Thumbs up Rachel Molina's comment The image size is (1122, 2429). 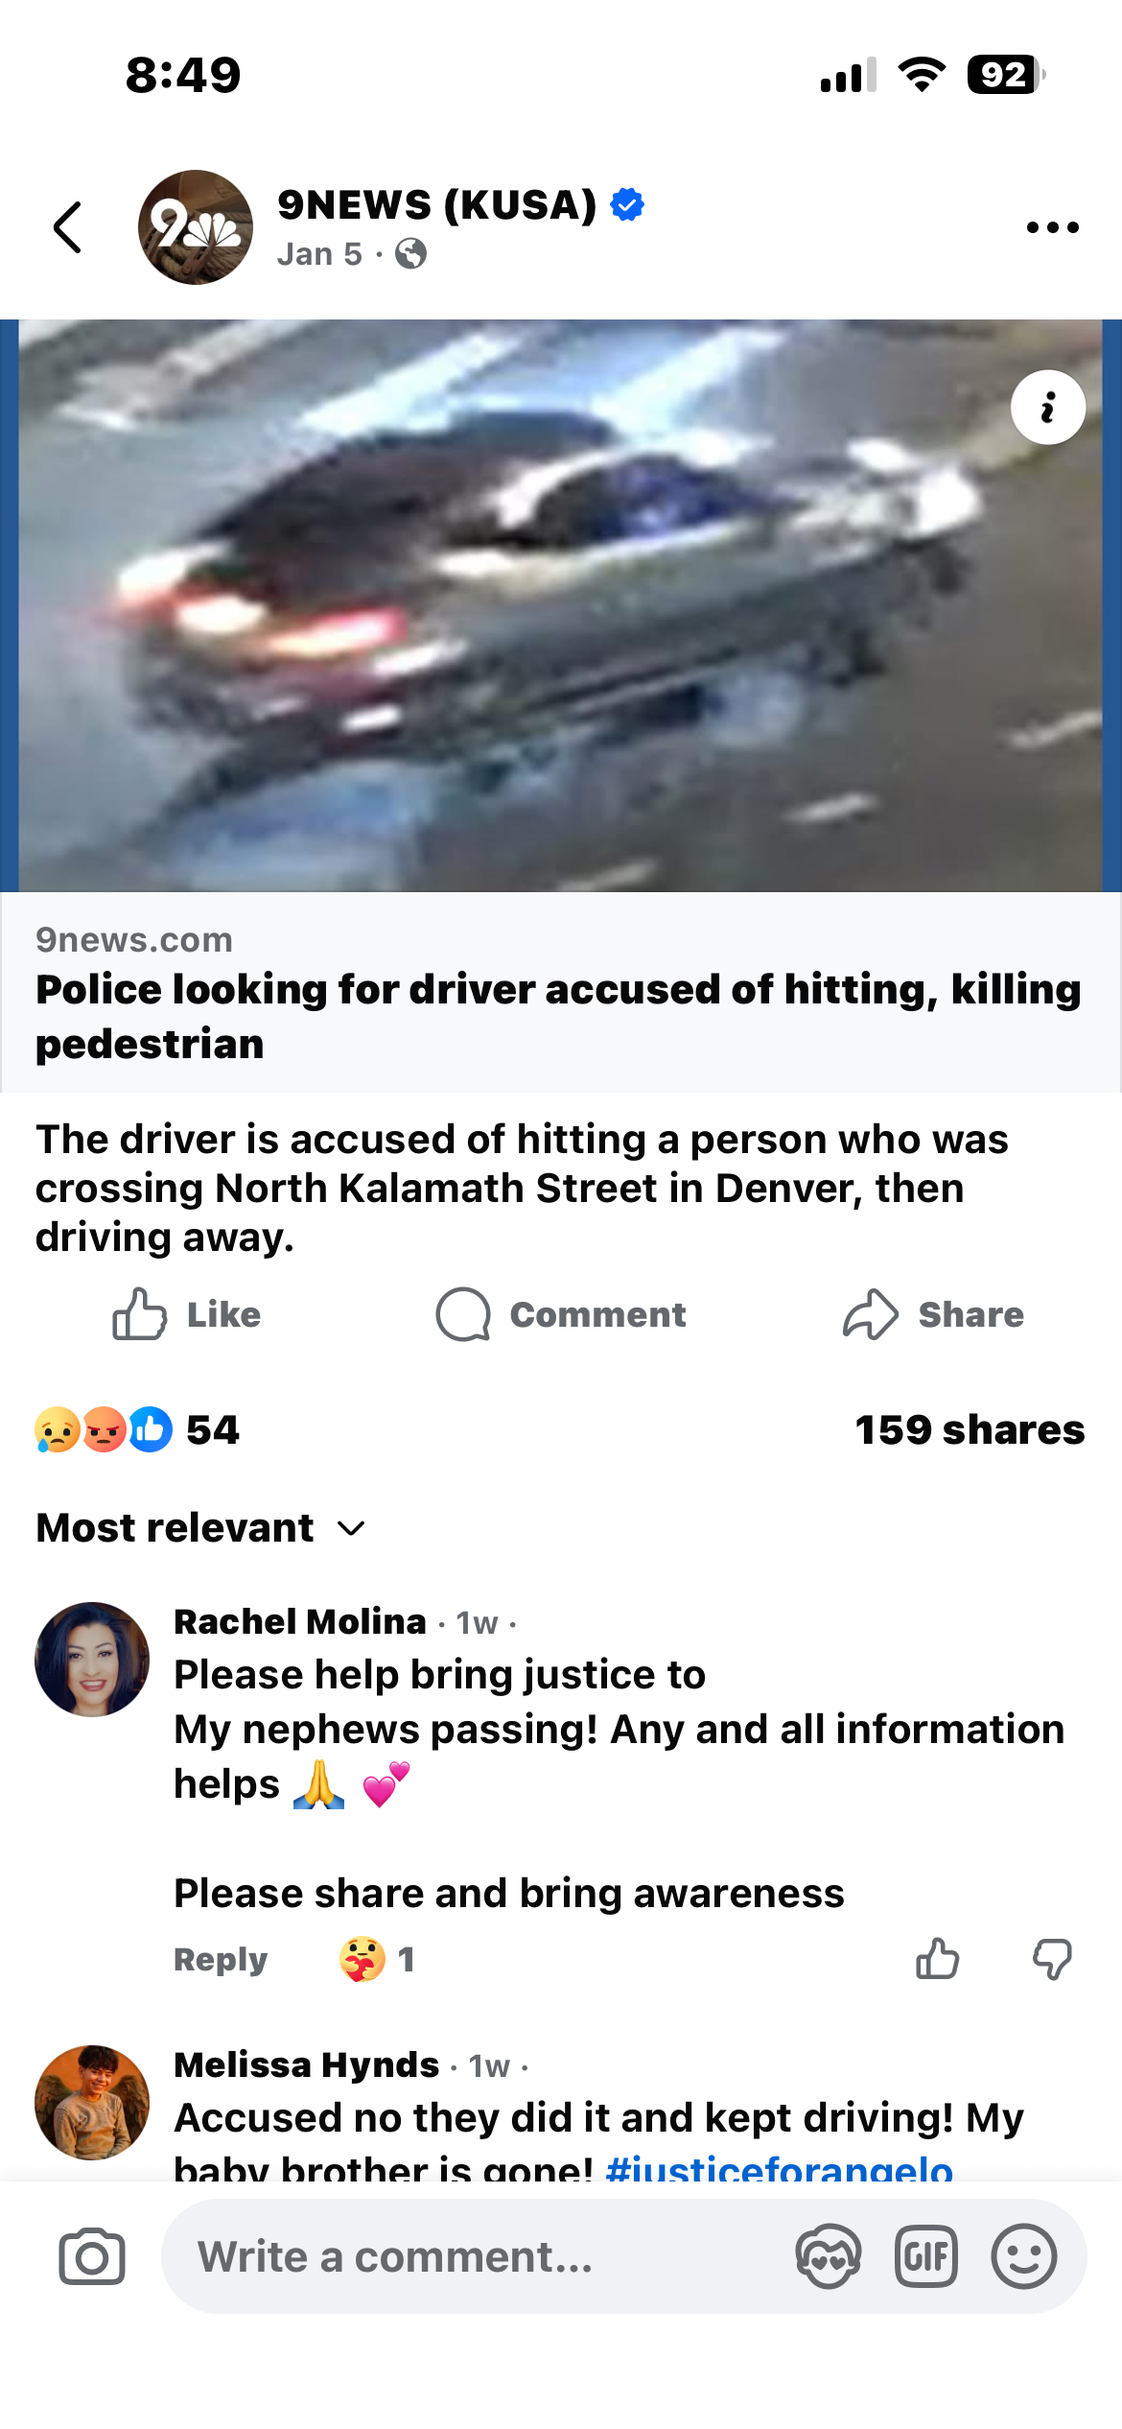pos(937,1959)
